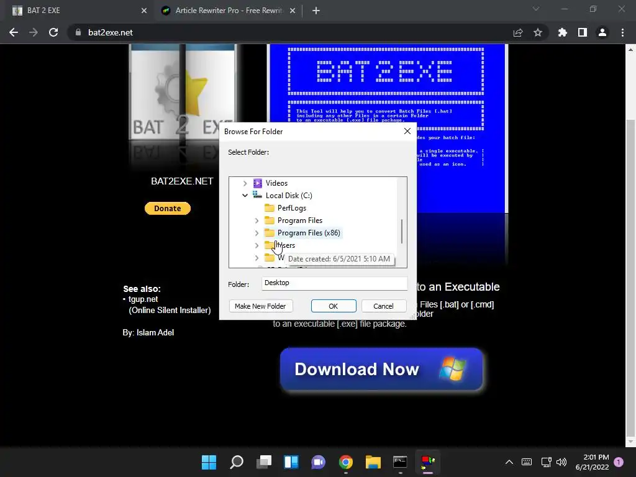Switch to the Article Rewriter Pro tab
Image resolution: width=636 pixels, height=477 pixels.
click(228, 11)
